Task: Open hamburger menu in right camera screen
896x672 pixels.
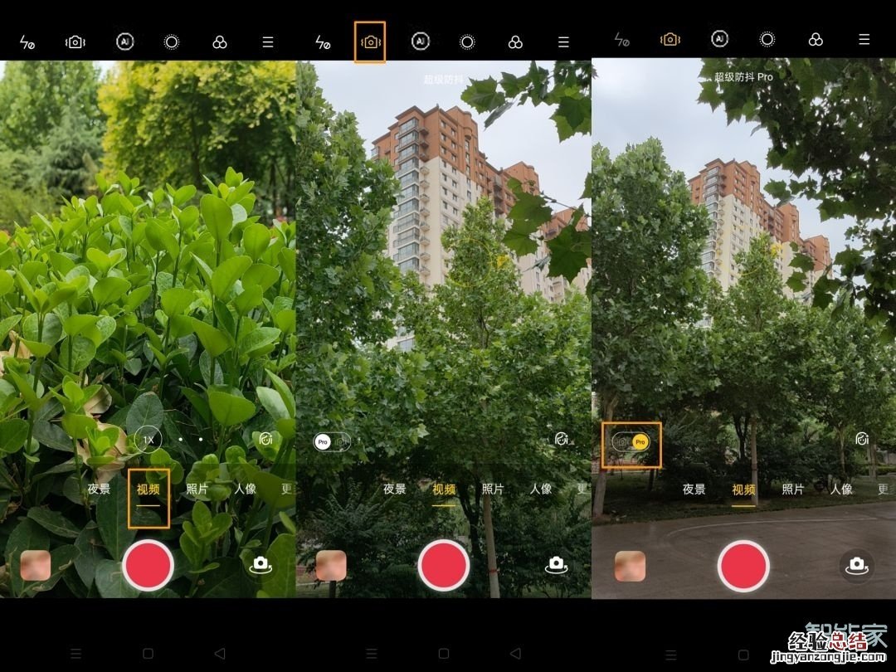Action: 864,39
